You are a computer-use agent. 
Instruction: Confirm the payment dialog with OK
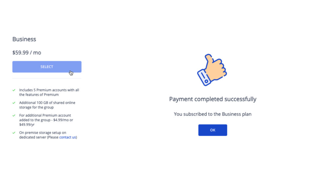click(x=213, y=130)
